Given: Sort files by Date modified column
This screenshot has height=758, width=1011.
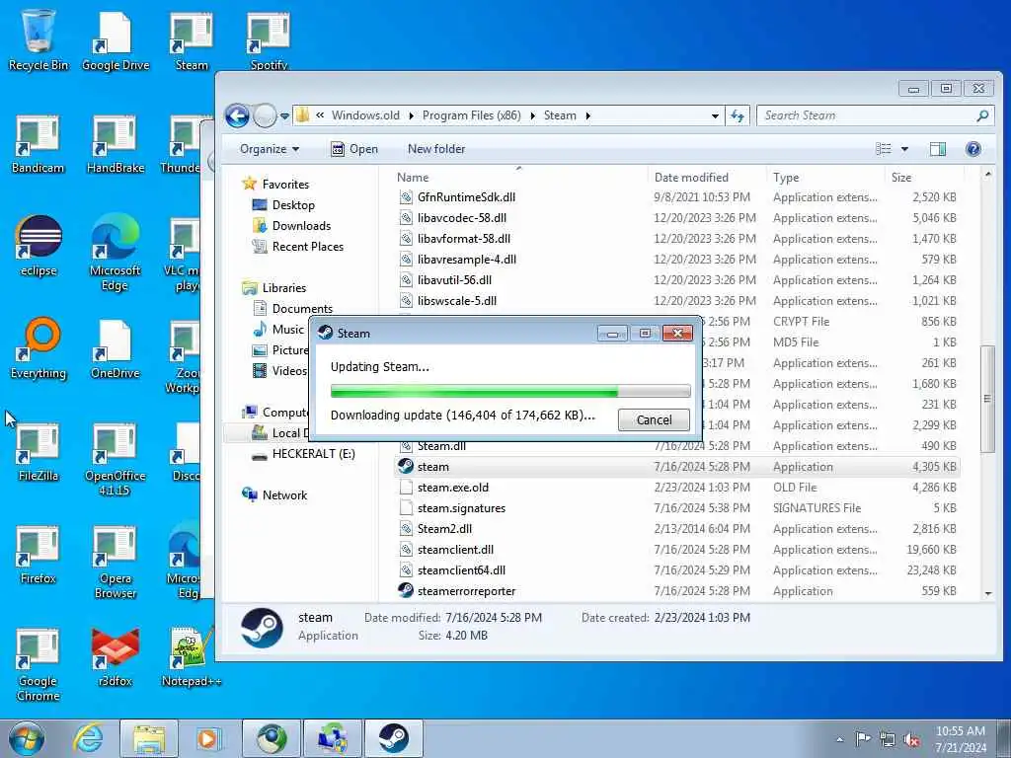Looking at the screenshot, I should click(707, 178).
